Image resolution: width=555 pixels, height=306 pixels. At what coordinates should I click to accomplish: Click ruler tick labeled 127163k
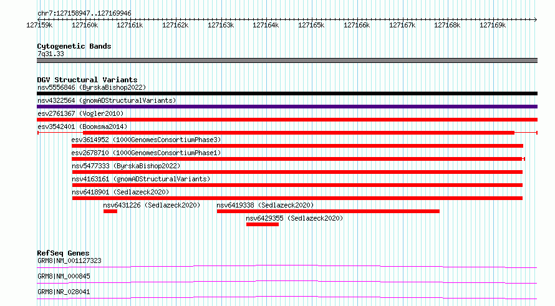tap(221, 25)
